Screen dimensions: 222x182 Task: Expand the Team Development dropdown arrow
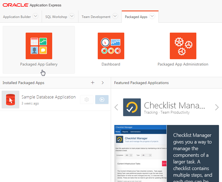pos(115,16)
